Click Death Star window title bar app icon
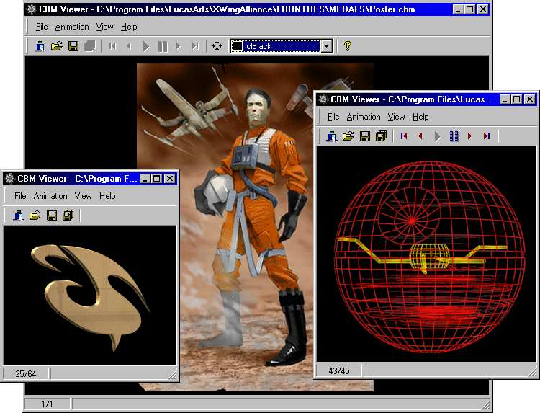 323,99
